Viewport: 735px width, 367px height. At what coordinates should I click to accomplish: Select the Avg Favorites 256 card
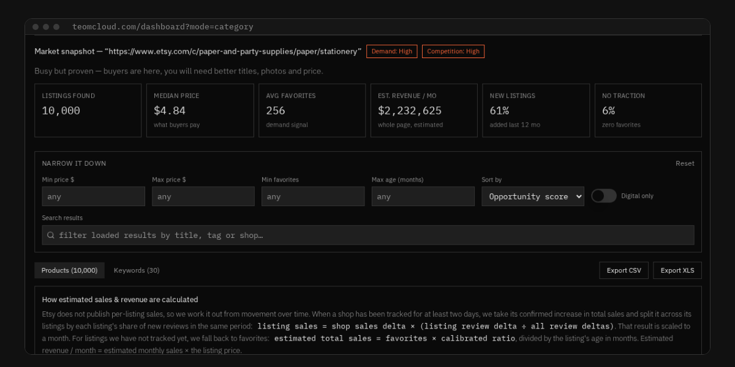(312, 110)
